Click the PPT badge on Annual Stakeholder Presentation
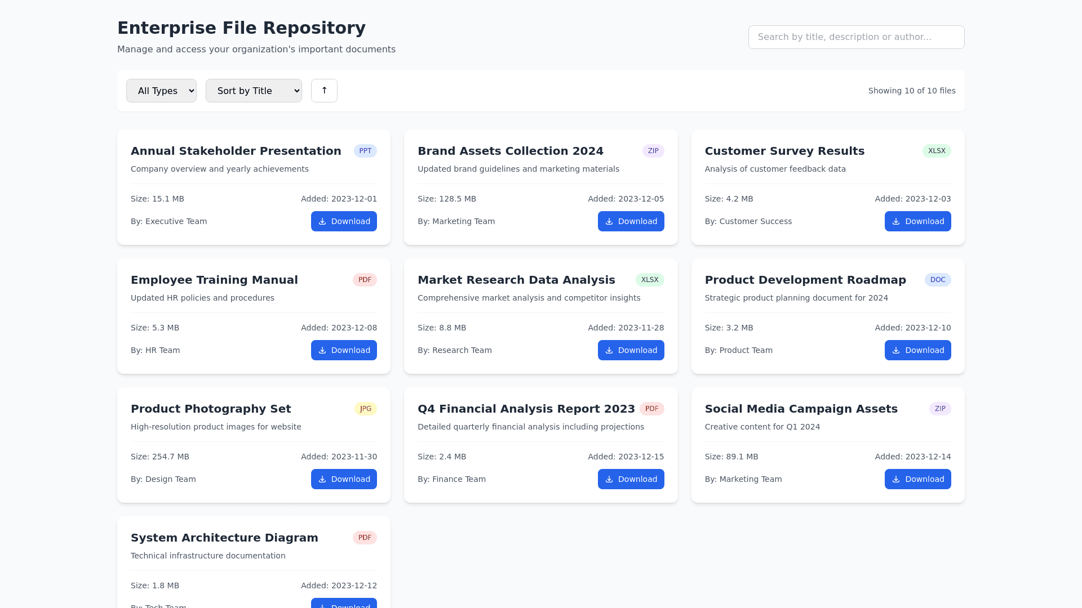The height and width of the screenshot is (608, 1082). (365, 151)
